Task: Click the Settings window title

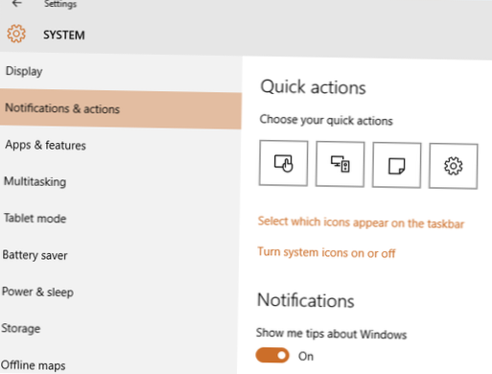Action: (60, 4)
